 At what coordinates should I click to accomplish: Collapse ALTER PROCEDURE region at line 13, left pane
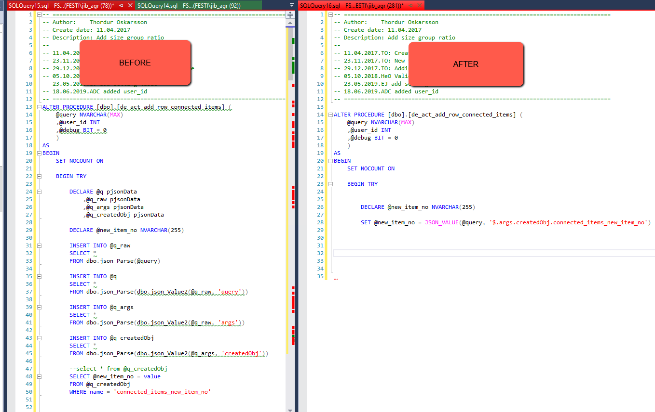(39, 107)
